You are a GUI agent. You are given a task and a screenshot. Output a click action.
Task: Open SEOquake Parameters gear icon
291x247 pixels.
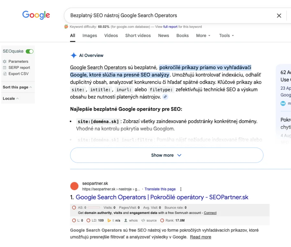point(5,61)
